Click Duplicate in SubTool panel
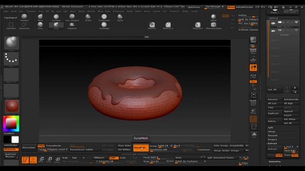305x171 pixels. click(274, 113)
